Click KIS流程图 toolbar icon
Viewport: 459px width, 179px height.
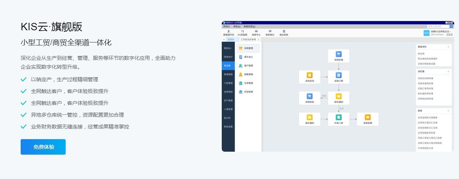click(242, 31)
